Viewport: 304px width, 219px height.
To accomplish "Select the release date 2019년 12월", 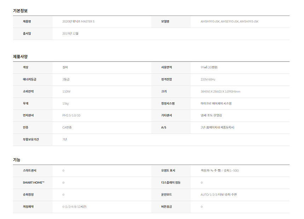I will pos(70,34).
